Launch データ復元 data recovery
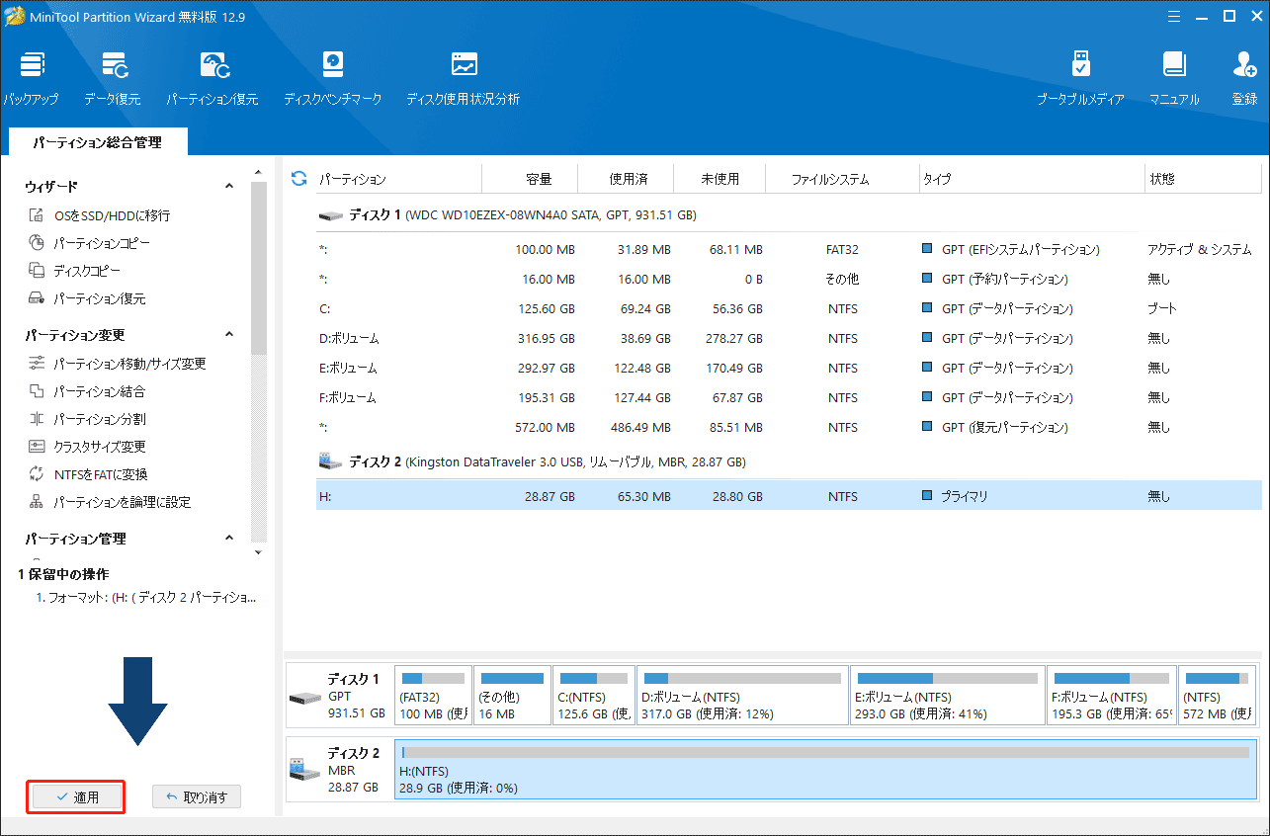Screen dimensions: 1270x836 point(113,79)
